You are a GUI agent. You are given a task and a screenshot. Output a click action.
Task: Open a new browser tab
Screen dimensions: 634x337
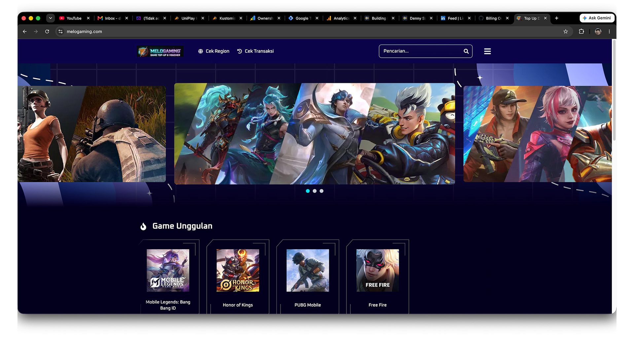[x=557, y=18]
